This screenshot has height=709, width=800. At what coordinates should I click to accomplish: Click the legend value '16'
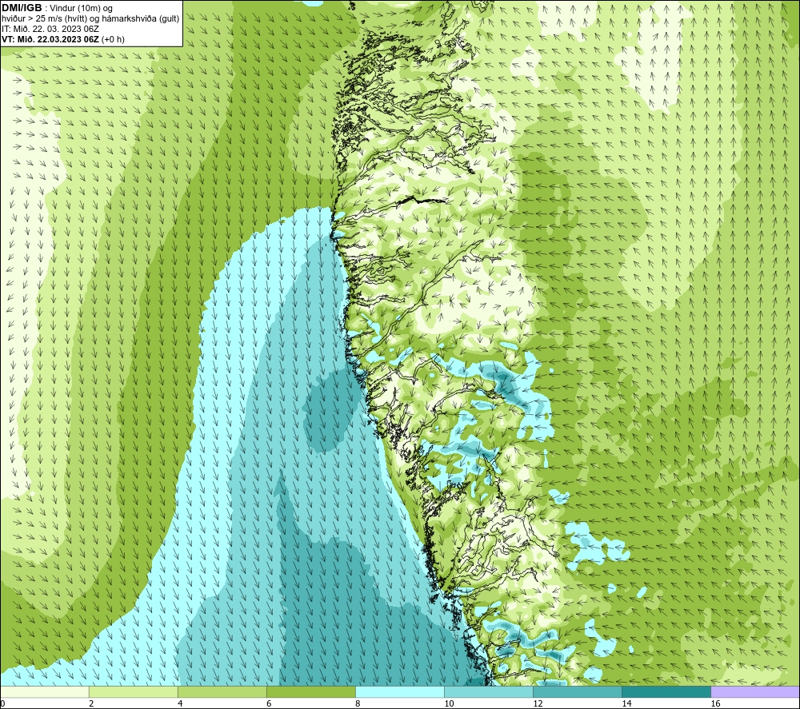tap(715, 703)
